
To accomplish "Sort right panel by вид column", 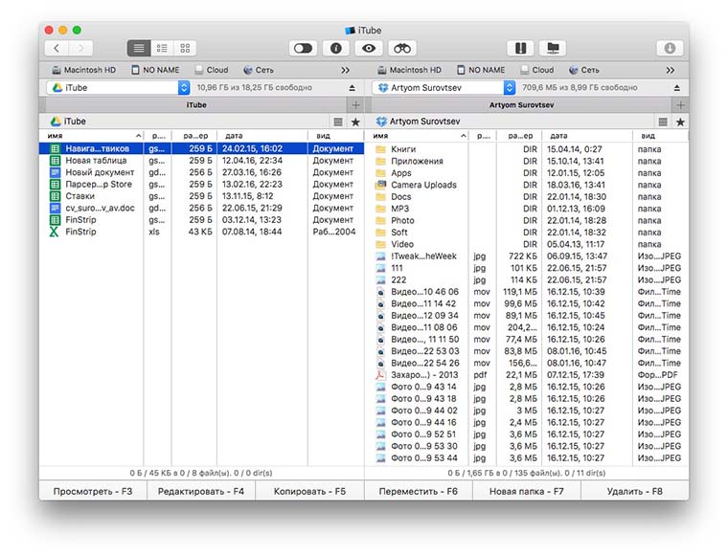I will click(660, 136).
